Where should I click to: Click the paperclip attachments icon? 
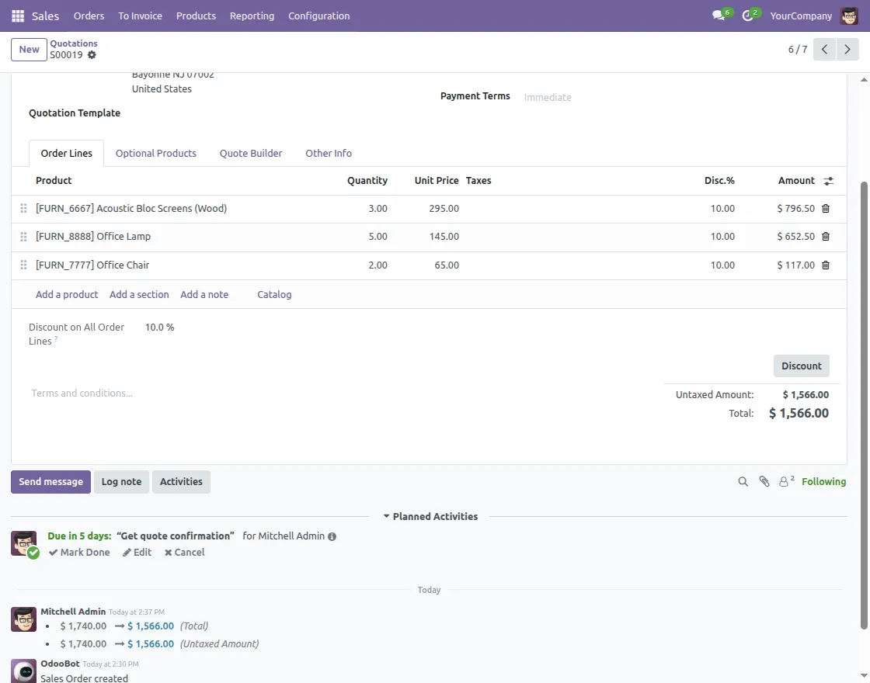point(764,482)
